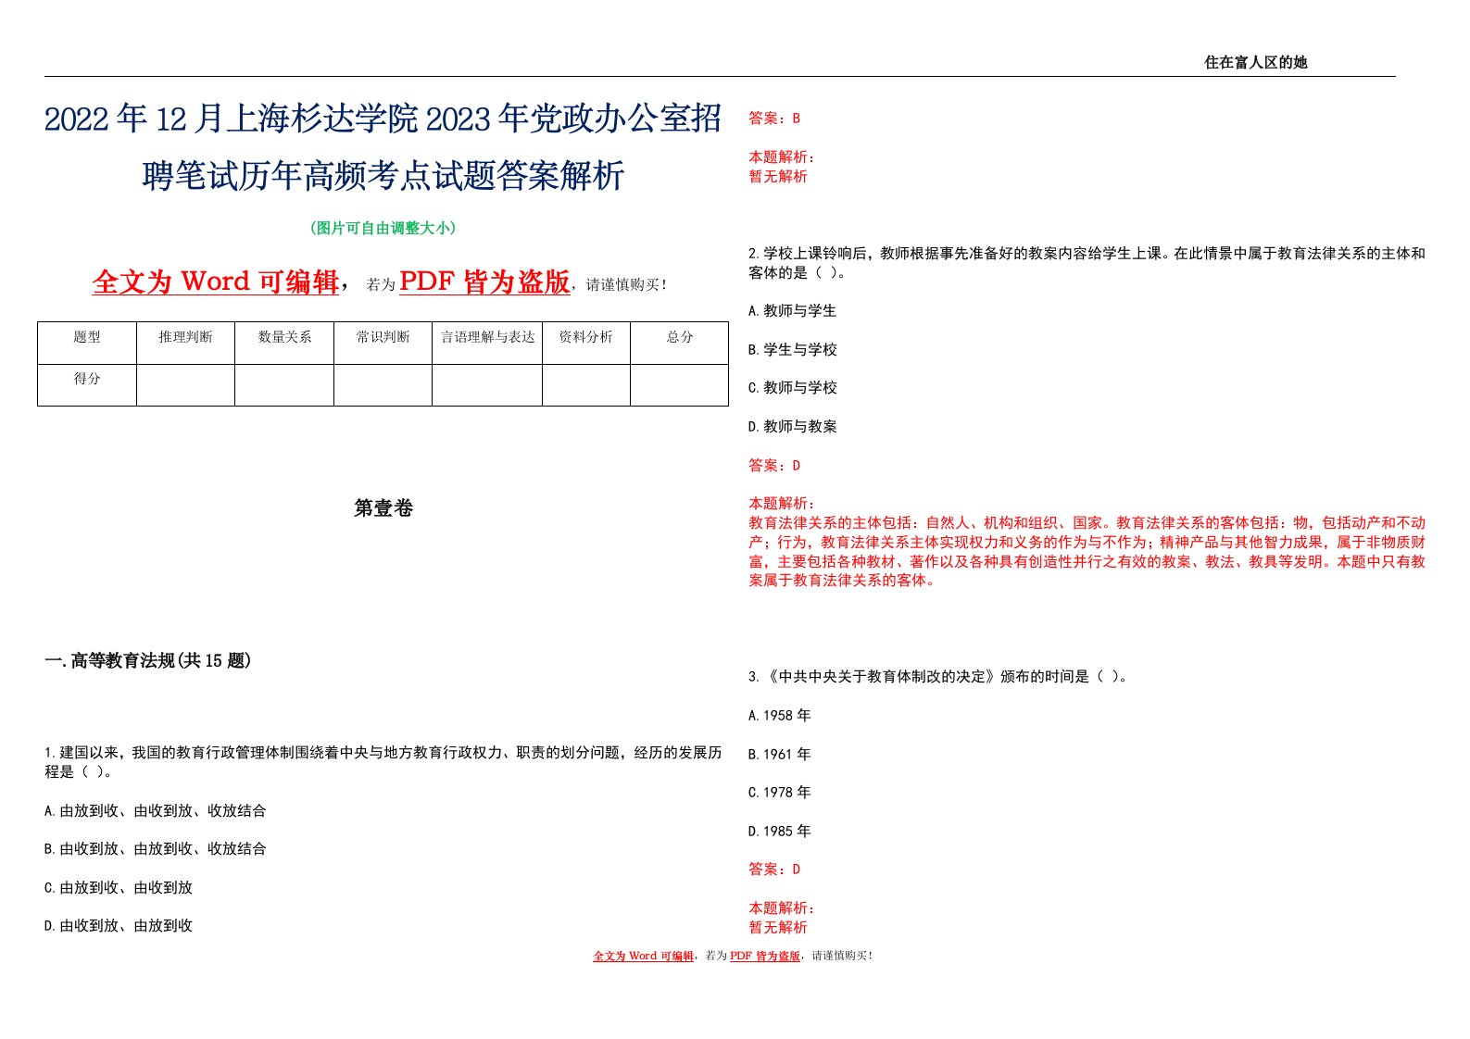1470x1039 pixels.
Task: Select option C. 由放到收、由收到放
Action: (x=119, y=887)
